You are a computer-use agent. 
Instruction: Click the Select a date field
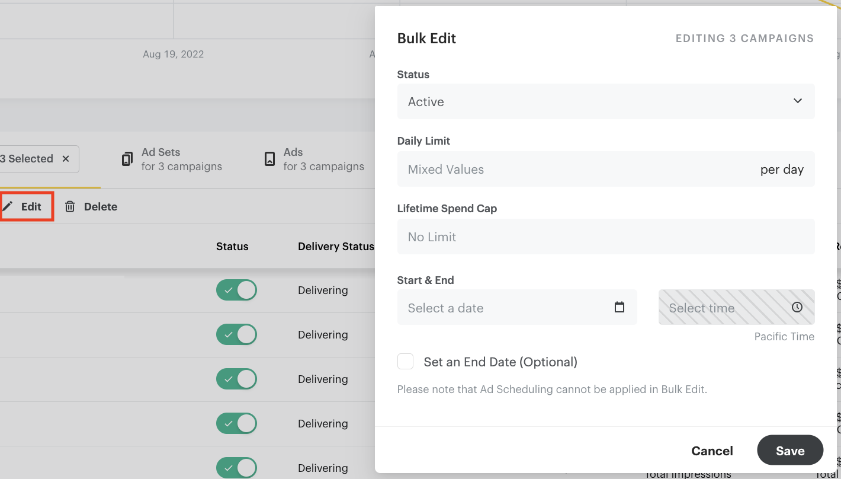coord(503,307)
